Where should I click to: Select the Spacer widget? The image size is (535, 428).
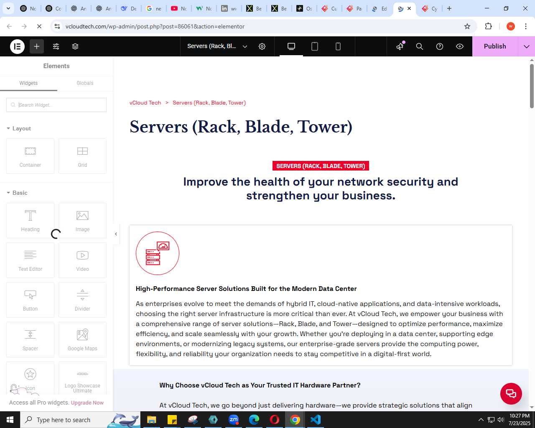[x=30, y=339]
